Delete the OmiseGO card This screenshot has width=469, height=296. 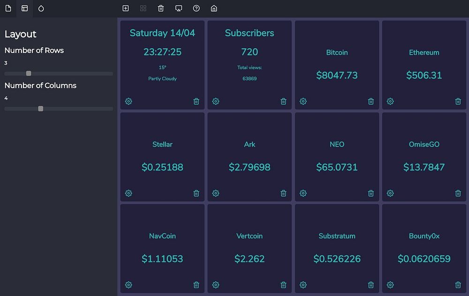458,193
